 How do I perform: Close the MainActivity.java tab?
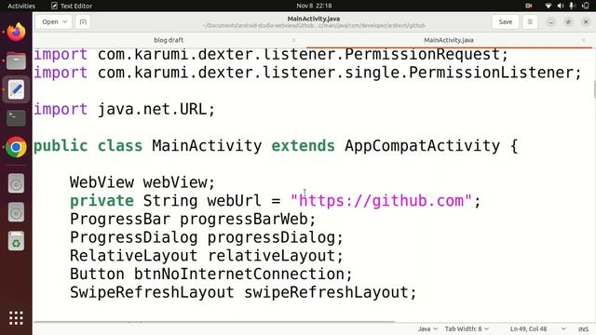pyautogui.click(x=584, y=40)
